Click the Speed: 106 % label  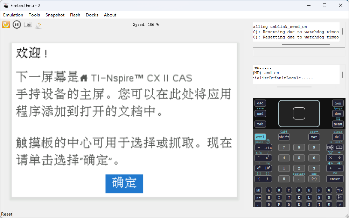(x=146, y=24)
